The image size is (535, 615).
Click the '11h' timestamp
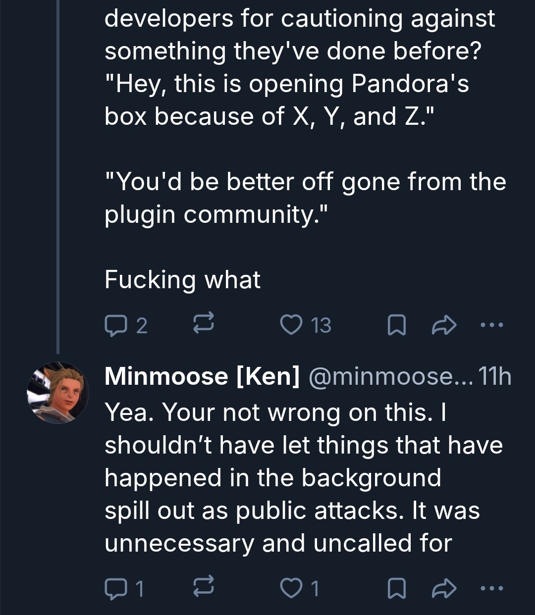pyautogui.click(x=494, y=376)
